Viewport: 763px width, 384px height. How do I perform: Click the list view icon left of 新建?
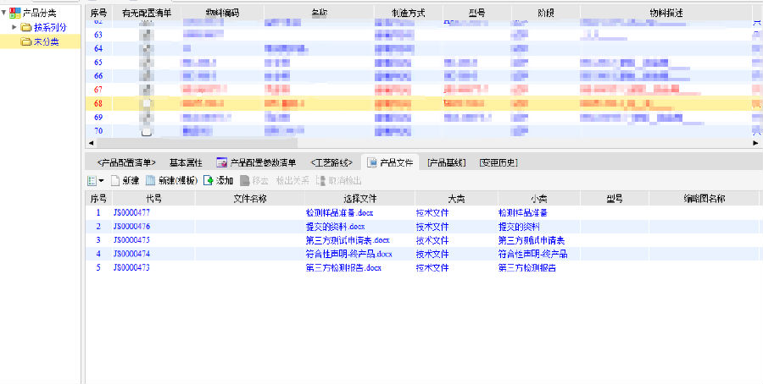92,180
